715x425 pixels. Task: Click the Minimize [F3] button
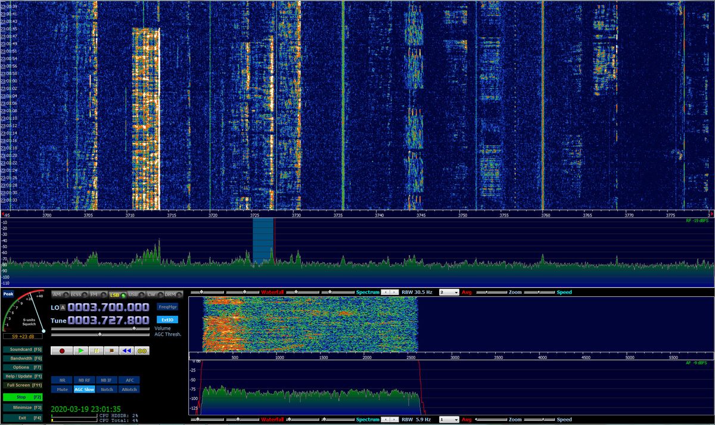[x=23, y=407]
